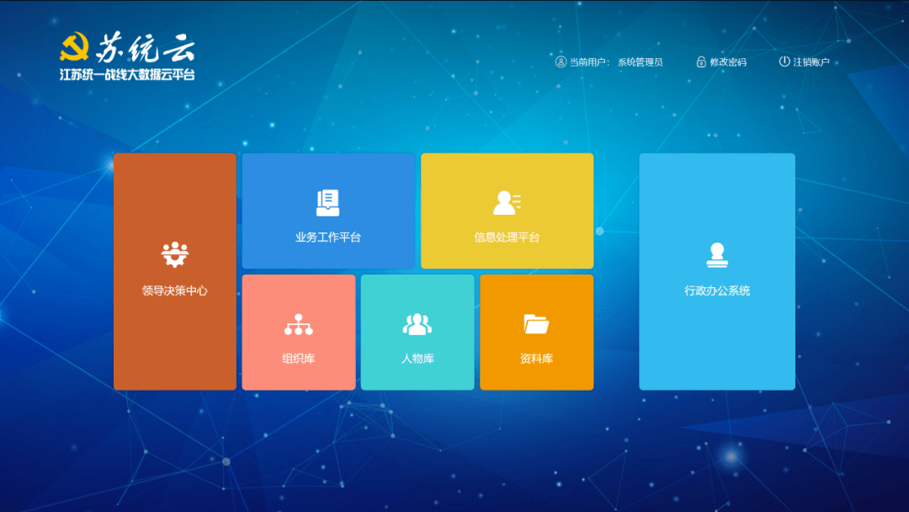This screenshot has height=512, width=909.
Task: Click the gear-people icon on 领导决策中心 tile
Action: (x=175, y=255)
